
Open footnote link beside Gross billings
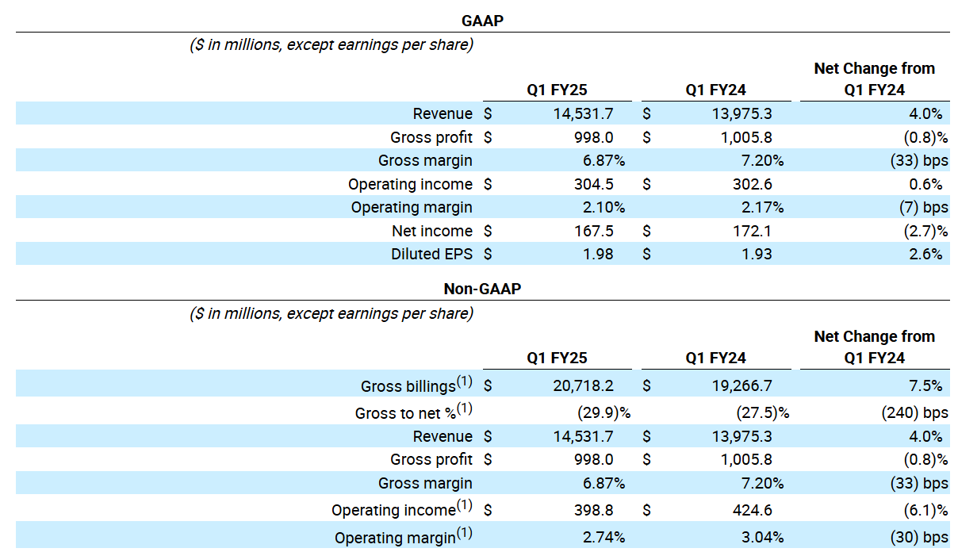coord(464,381)
